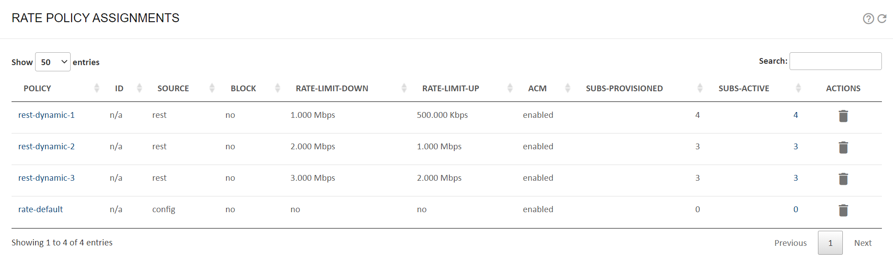893x264 pixels.
Task: Go to pagination page 1
Action: (830, 243)
